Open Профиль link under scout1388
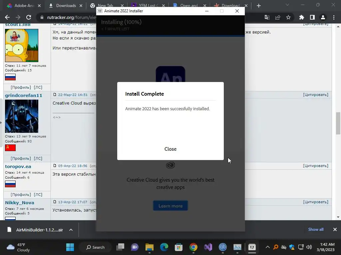The width and height of the screenshot is (341, 255). [x=21, y=87]
